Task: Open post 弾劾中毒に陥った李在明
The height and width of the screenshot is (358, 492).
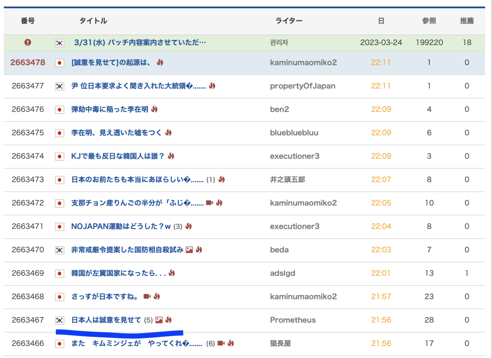Action: pos(110,109)
